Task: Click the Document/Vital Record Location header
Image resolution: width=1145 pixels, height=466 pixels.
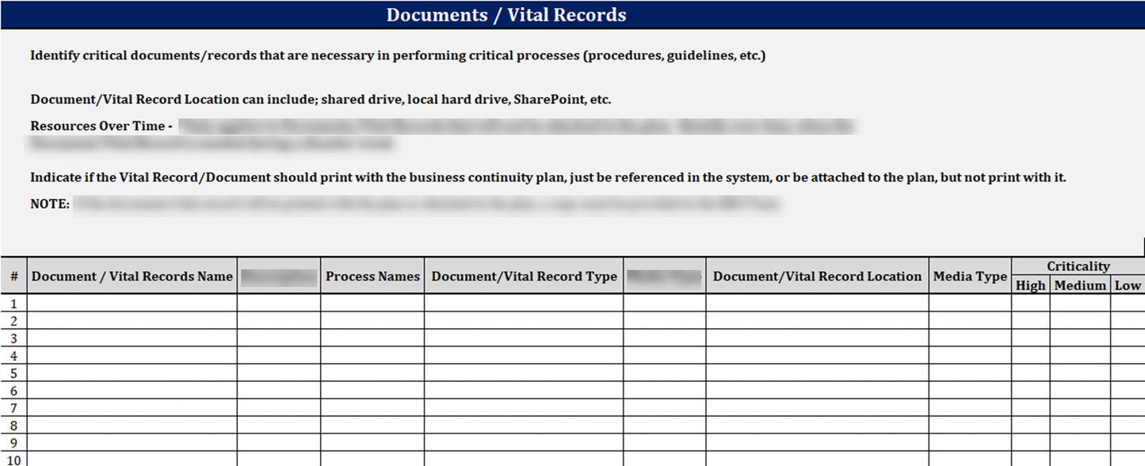Action: click(x=817, y=277)
